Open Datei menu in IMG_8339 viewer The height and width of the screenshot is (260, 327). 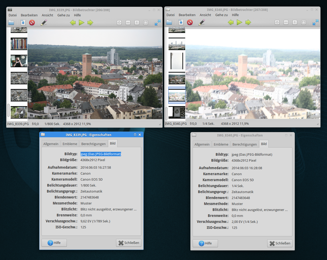tap(13, 15)
